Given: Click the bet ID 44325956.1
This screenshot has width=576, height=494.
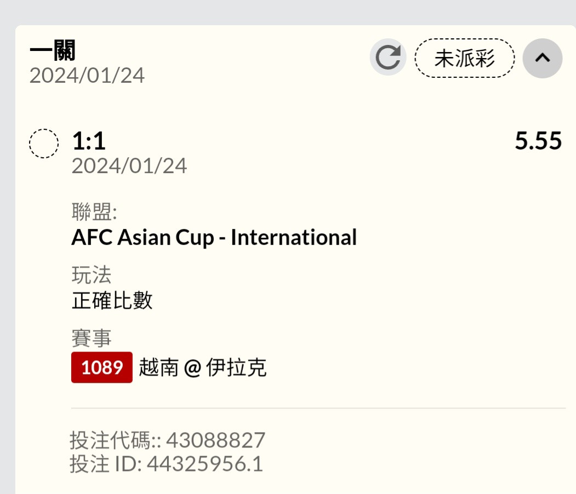Looking at the screenshot, I should pos(205,463).
